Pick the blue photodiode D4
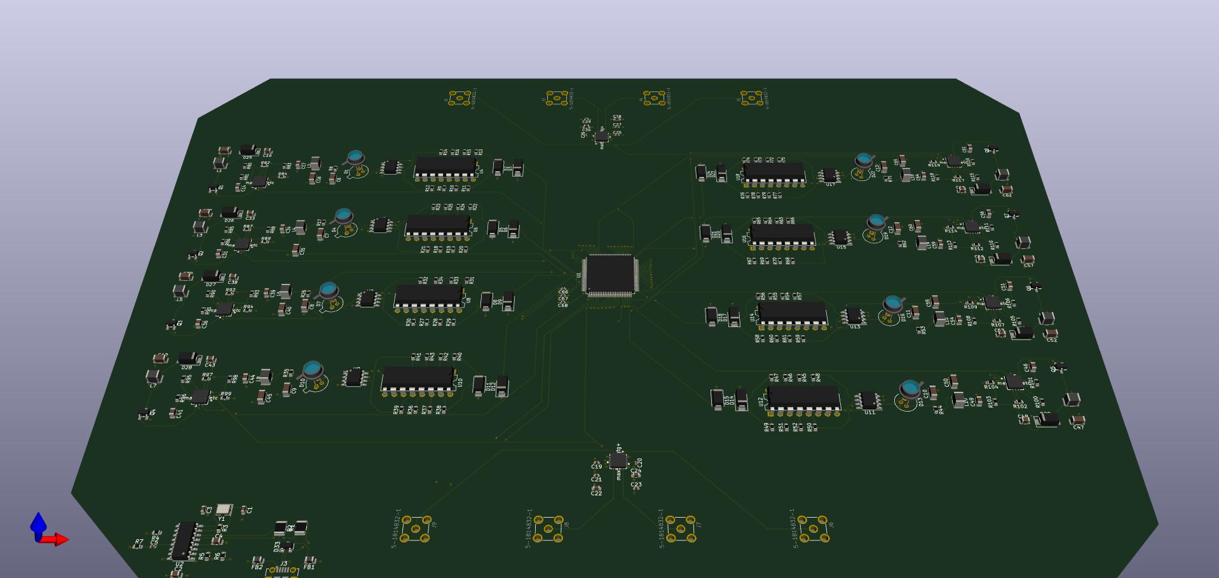 click(343, 216)
